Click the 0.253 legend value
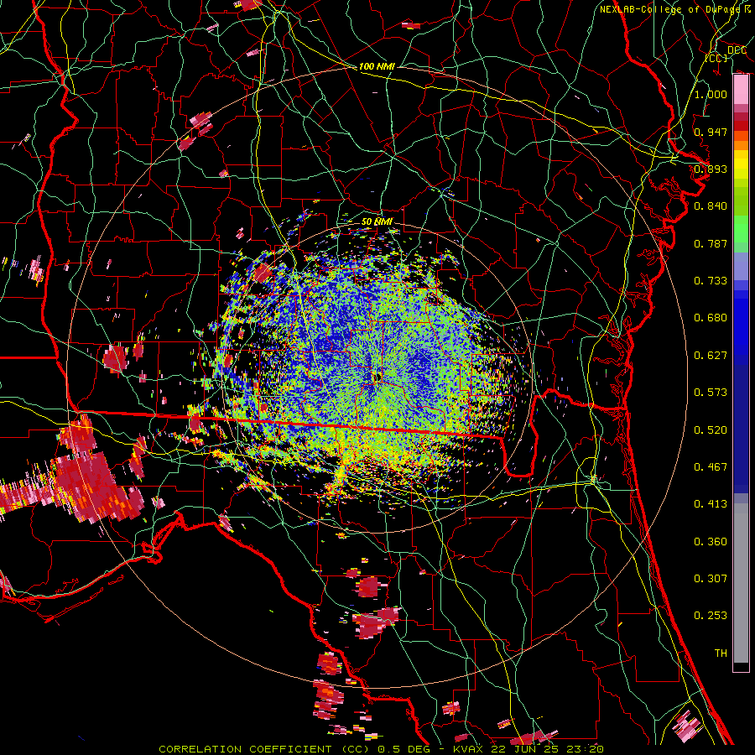The image size is (755, 755). 711,616
